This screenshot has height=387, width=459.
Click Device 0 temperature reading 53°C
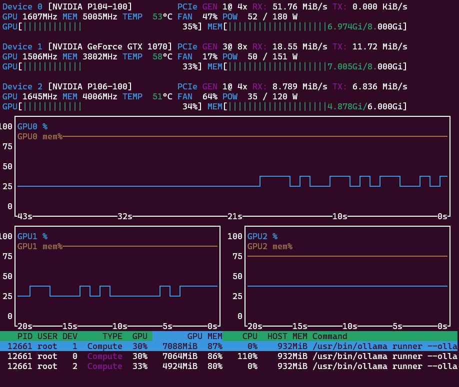[162, 16]
